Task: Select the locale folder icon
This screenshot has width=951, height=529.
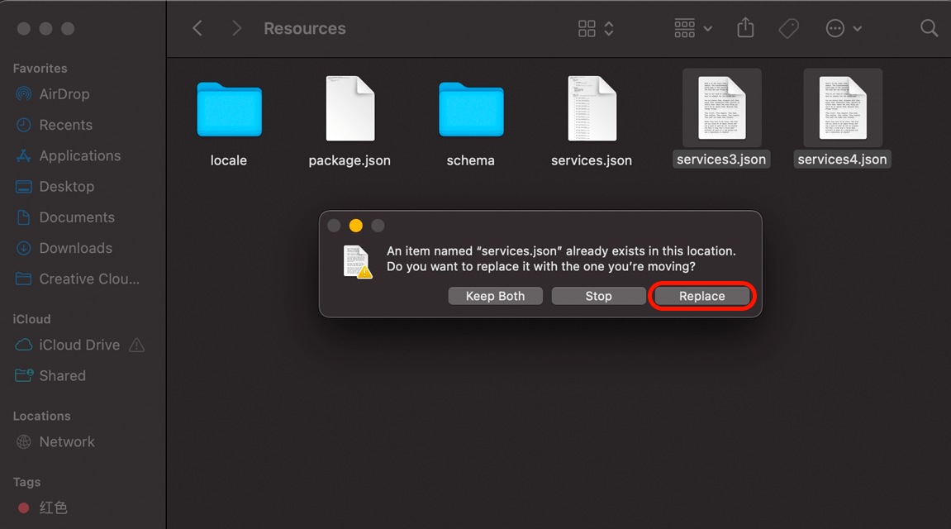Action: [x=229, y=110]
